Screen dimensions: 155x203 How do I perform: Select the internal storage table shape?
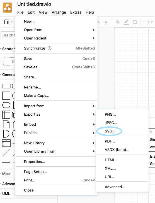click(6, 115)
